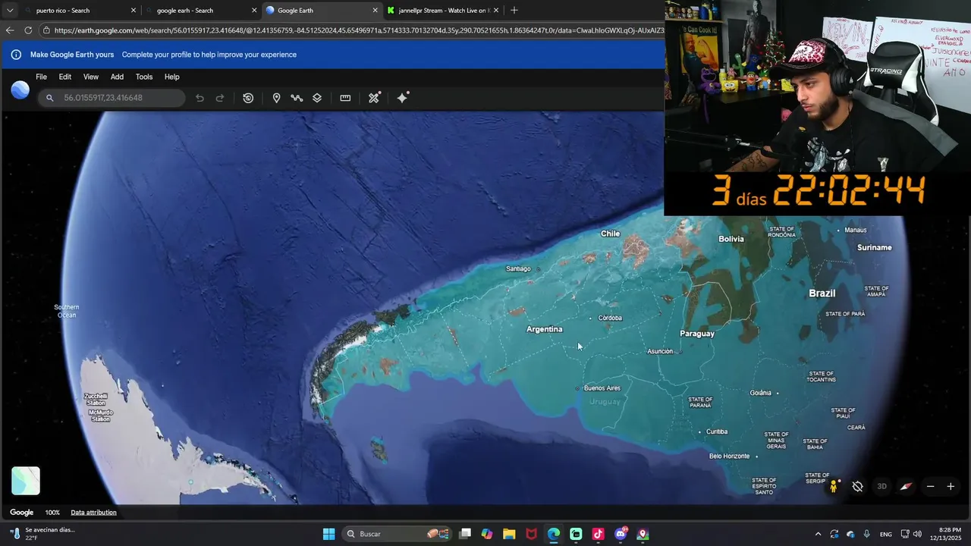
Task: Click the Córdoba city label
Action: pyautogui.click(x=610, y=318)
